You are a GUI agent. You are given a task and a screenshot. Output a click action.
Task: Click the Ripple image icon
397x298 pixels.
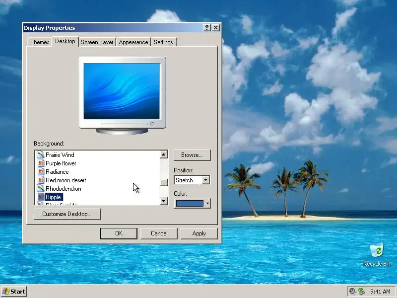click(x=41, y=197)
